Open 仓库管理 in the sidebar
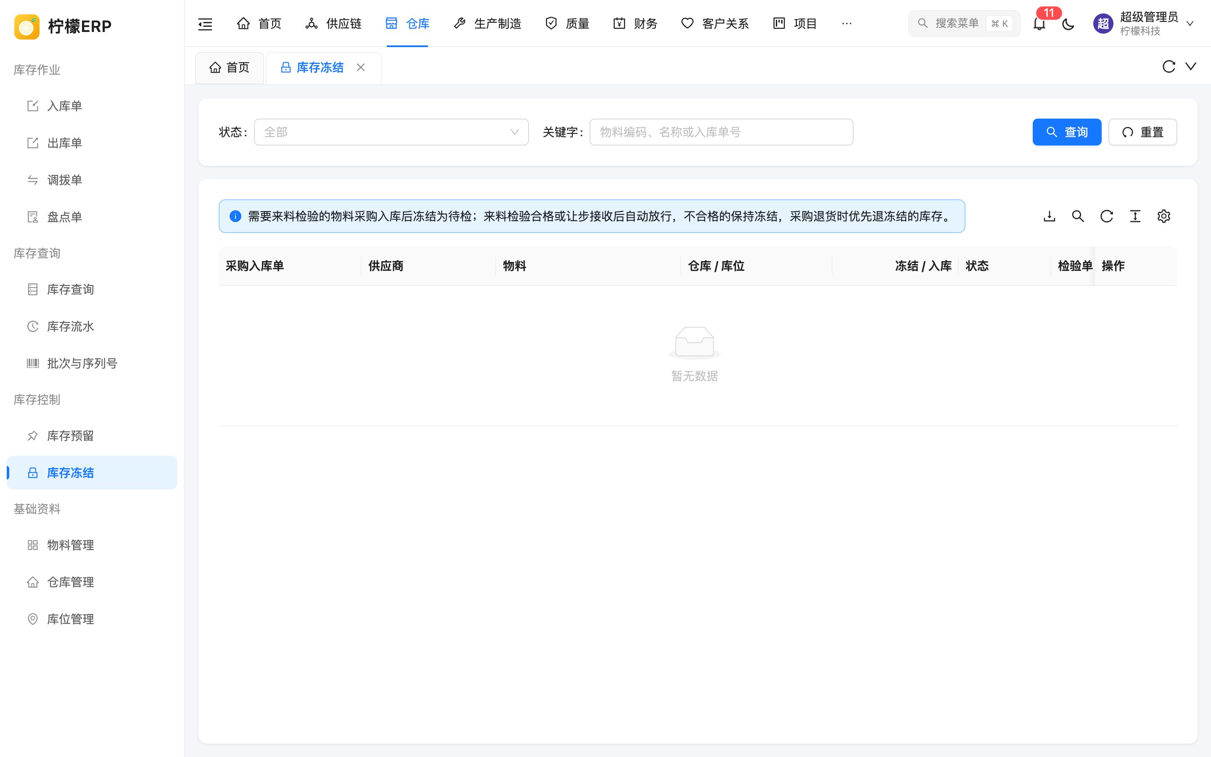 pos(92,582)
